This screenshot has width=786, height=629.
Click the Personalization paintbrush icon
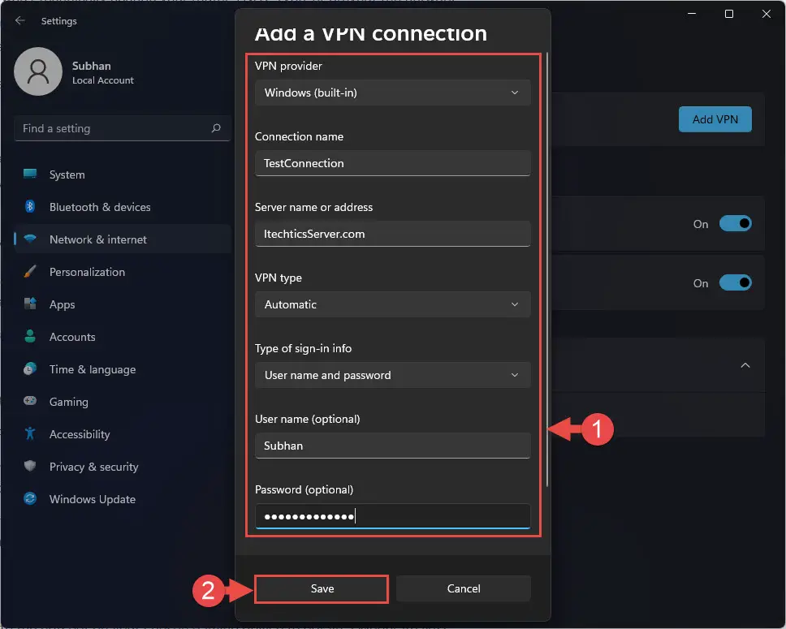click(30, 272)
